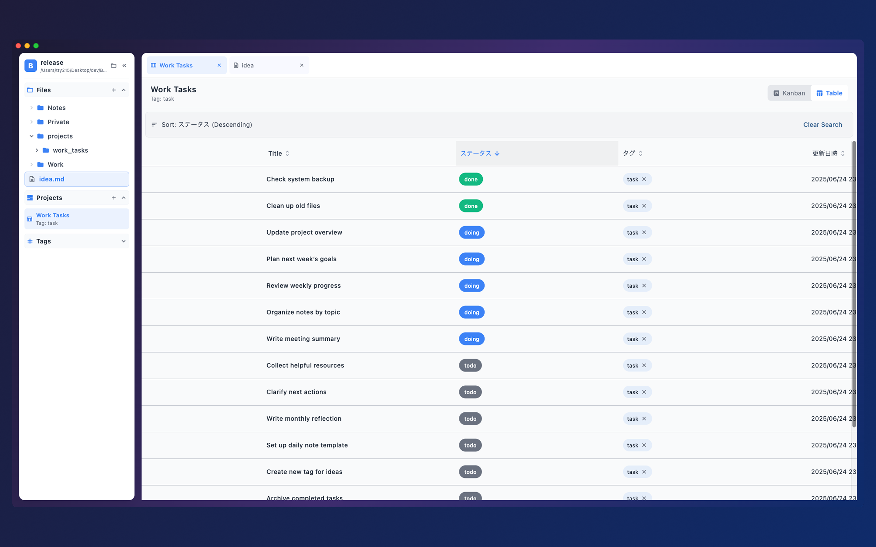Viewport: 876px width, 547px height.
Task: Sort by 更新日時 column
Action: click(828, 153)
